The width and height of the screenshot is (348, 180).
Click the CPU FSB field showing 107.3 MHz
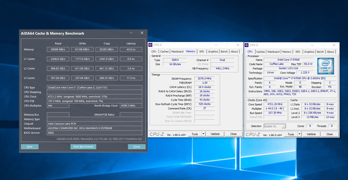tap(95, 101)
